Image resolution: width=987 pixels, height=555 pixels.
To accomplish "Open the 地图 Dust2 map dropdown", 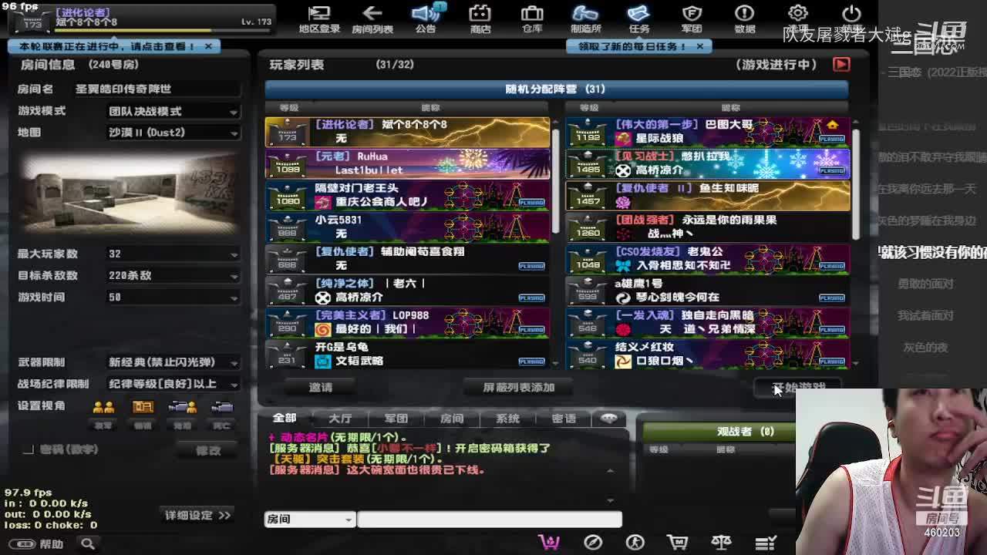I will [173, 133].
